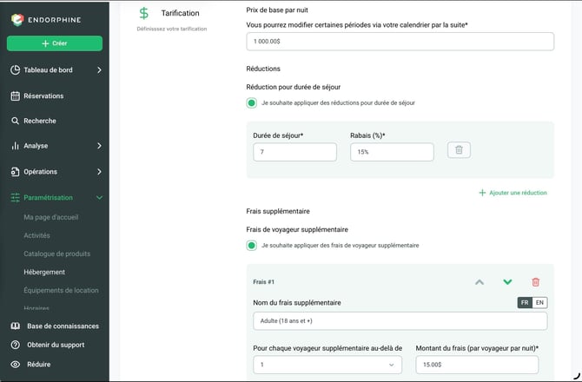Click the Base de connaissances book icon
The height and width of the screenshot is (382, 582).
coord(16,326)
